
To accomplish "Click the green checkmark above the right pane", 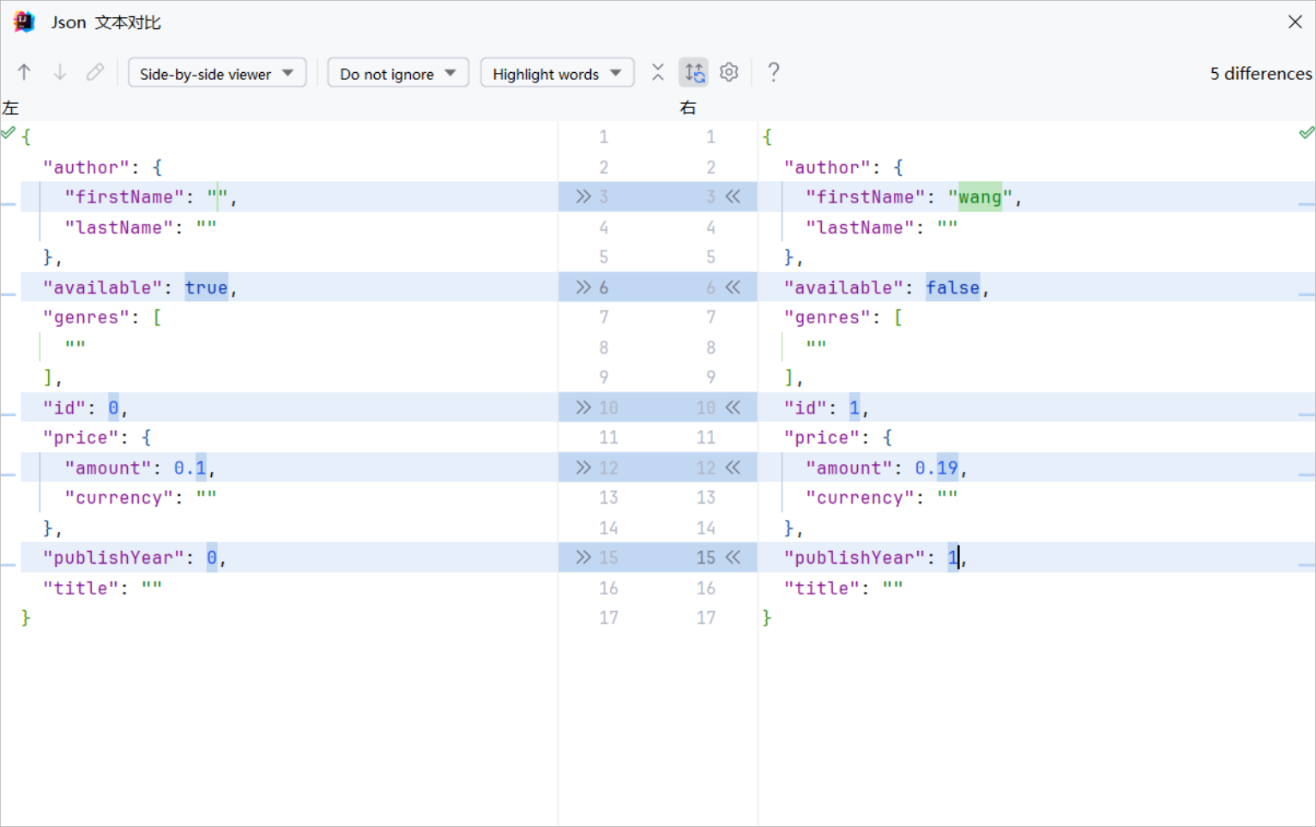I will [1307, 132].
